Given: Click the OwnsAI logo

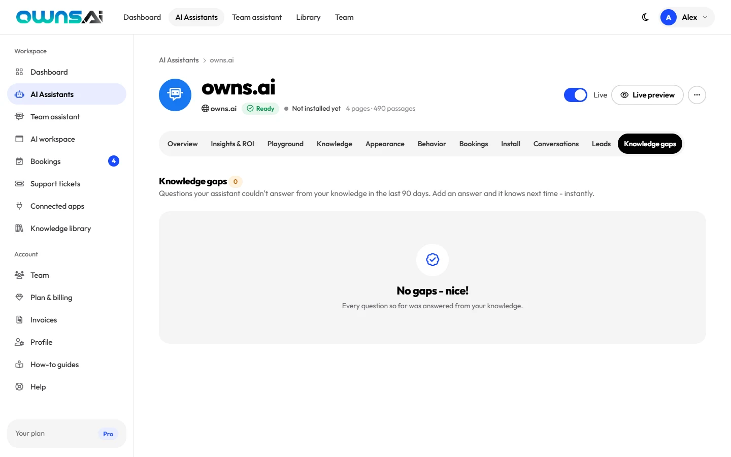Looking at the screenshot, I should [x=59, y=17].
